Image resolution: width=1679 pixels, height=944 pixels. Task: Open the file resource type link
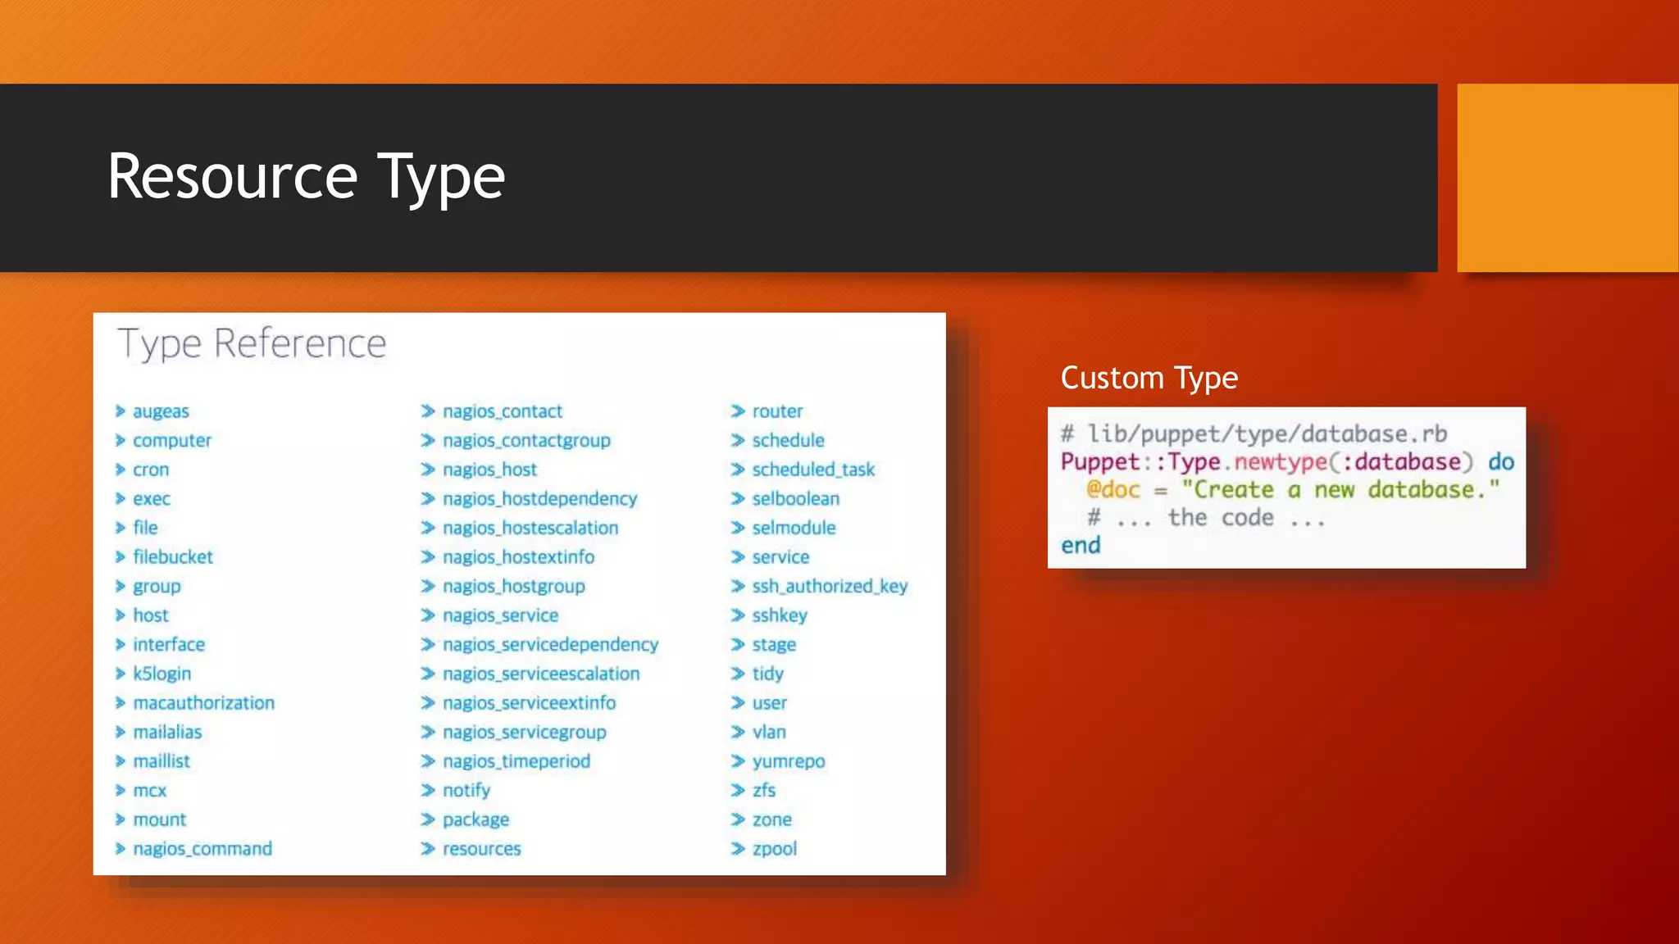click(145, 528)
